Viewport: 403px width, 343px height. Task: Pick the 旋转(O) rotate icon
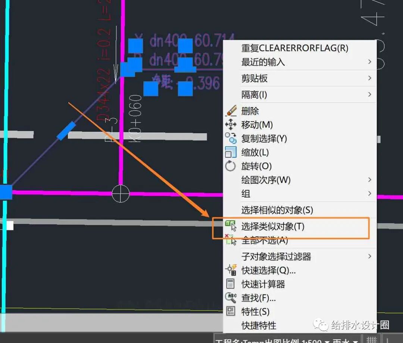click(230, 166)
